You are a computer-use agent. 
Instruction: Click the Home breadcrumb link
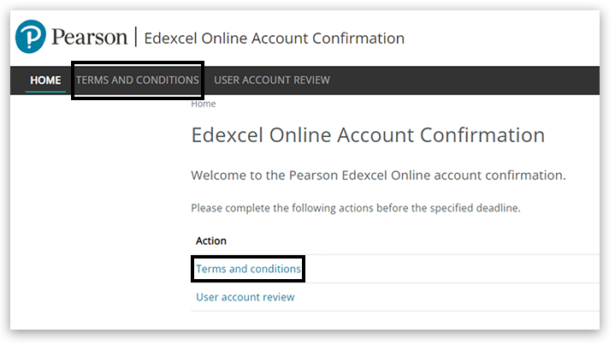click(x=204, y=104)
